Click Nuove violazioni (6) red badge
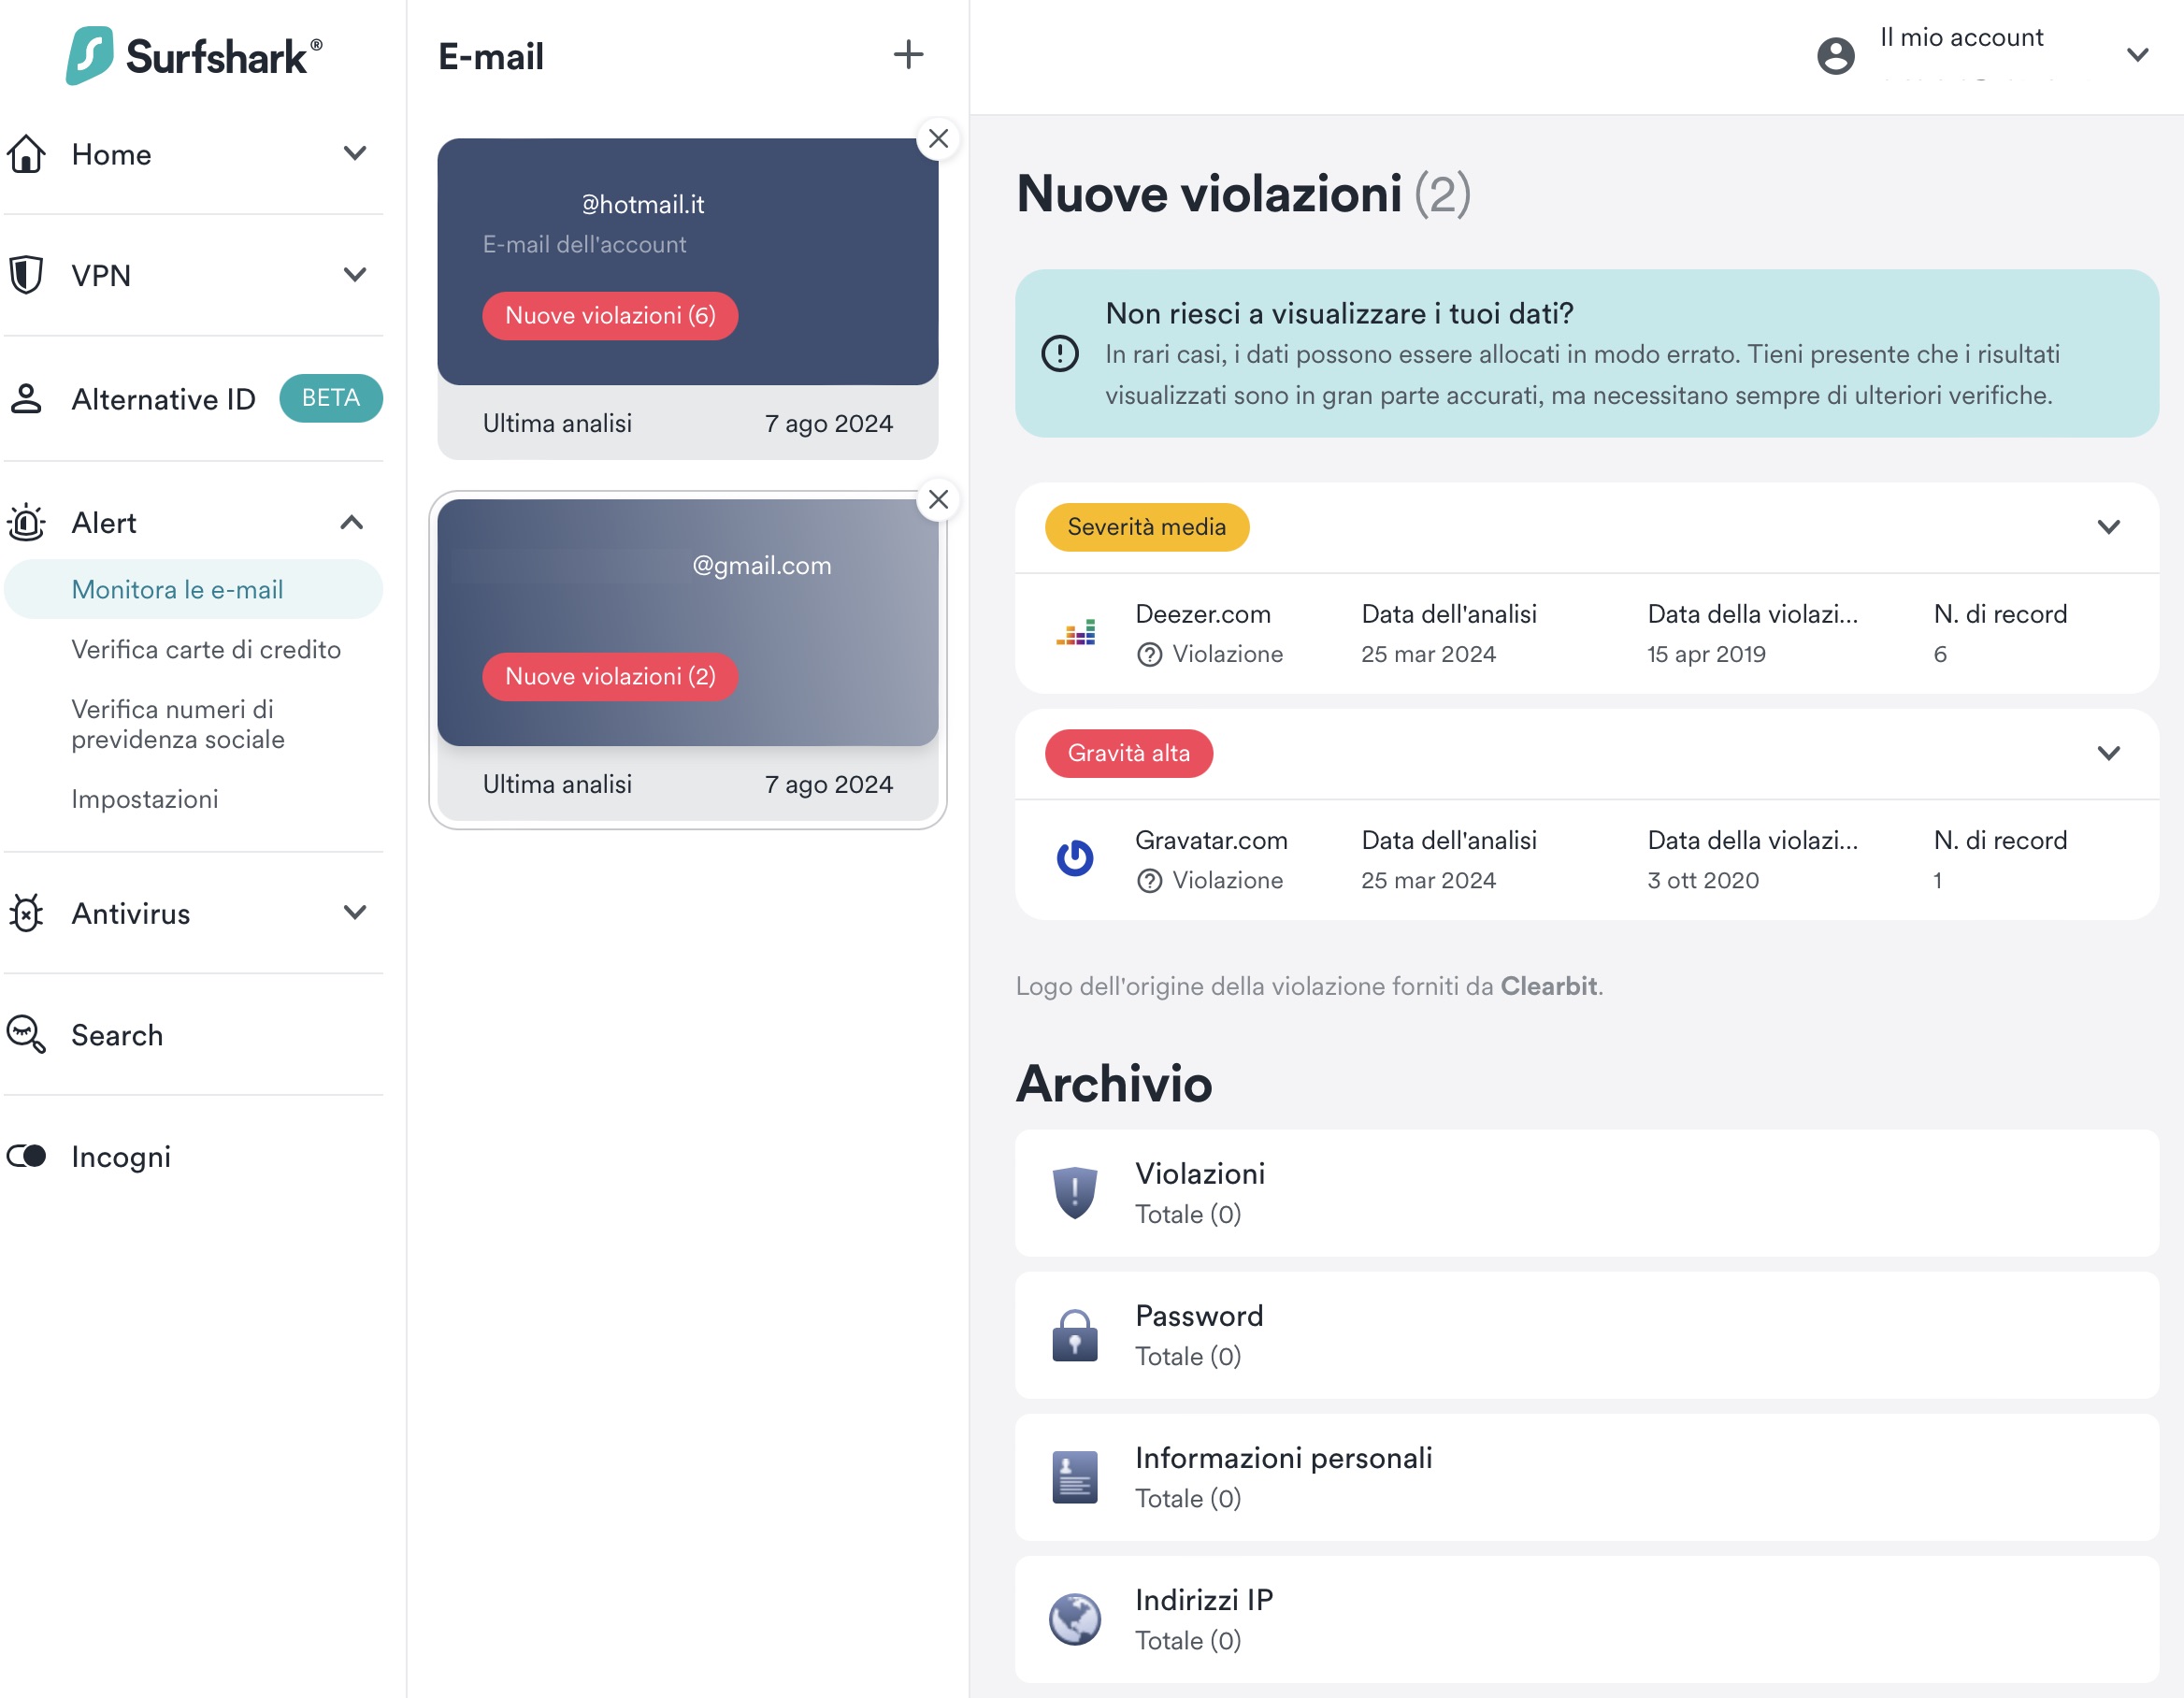This screenshot has height=1698, width=2184. 610,316
